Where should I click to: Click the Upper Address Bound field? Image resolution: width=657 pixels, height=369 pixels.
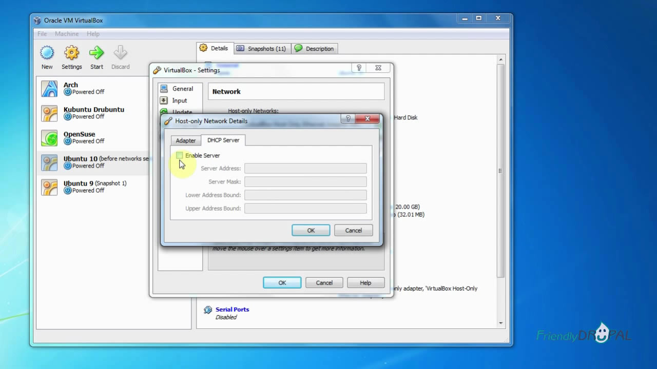[x=305, y=209]
